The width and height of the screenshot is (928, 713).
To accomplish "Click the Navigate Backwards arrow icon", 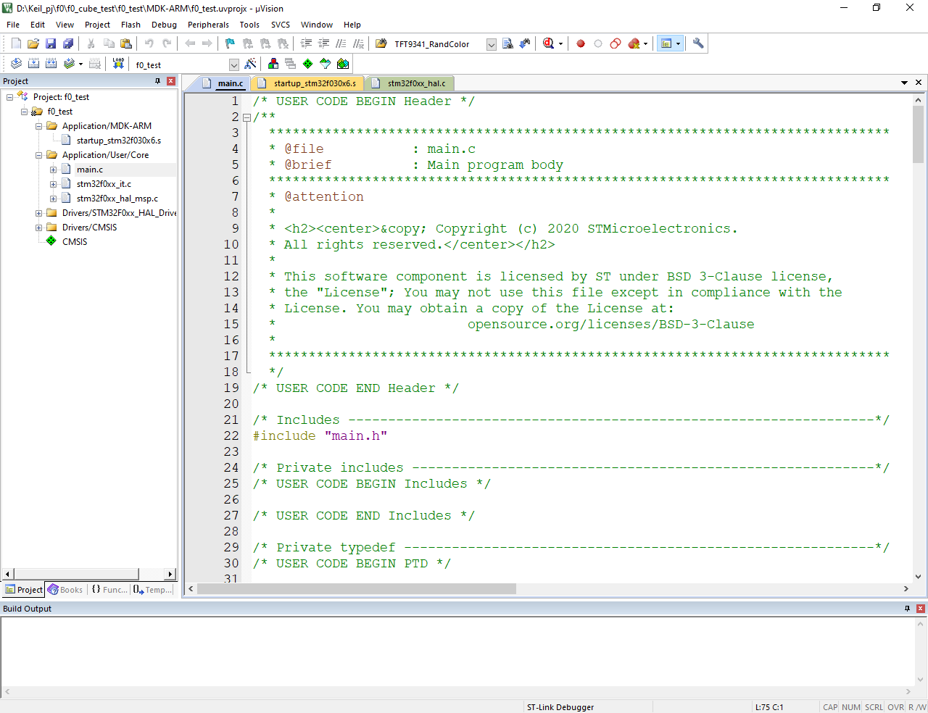I will pos(190,43).
